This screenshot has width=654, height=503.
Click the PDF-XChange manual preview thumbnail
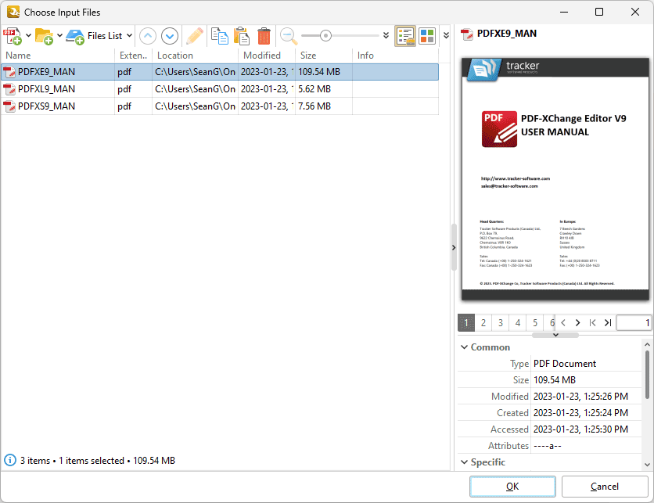(555, 179)
